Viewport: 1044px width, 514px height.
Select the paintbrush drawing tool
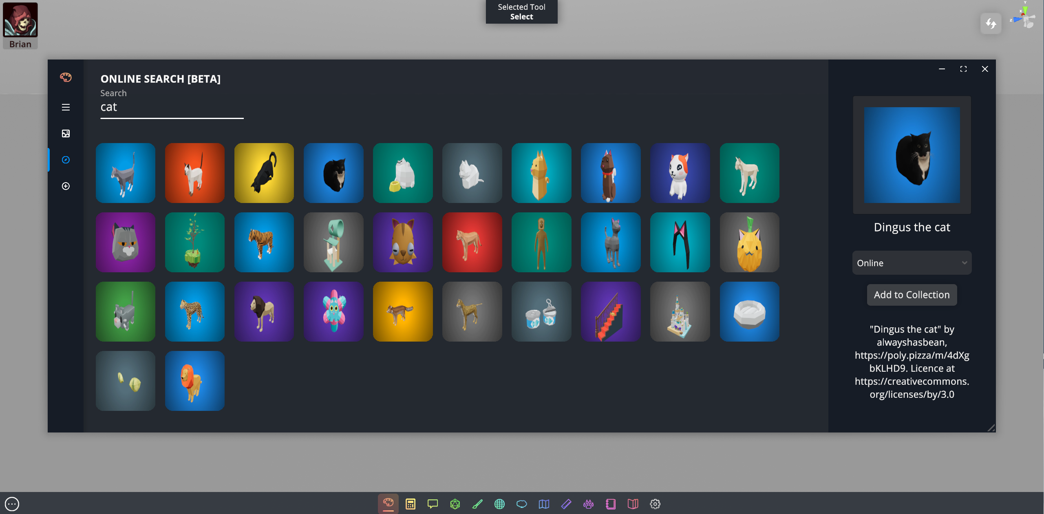[477, 504]
